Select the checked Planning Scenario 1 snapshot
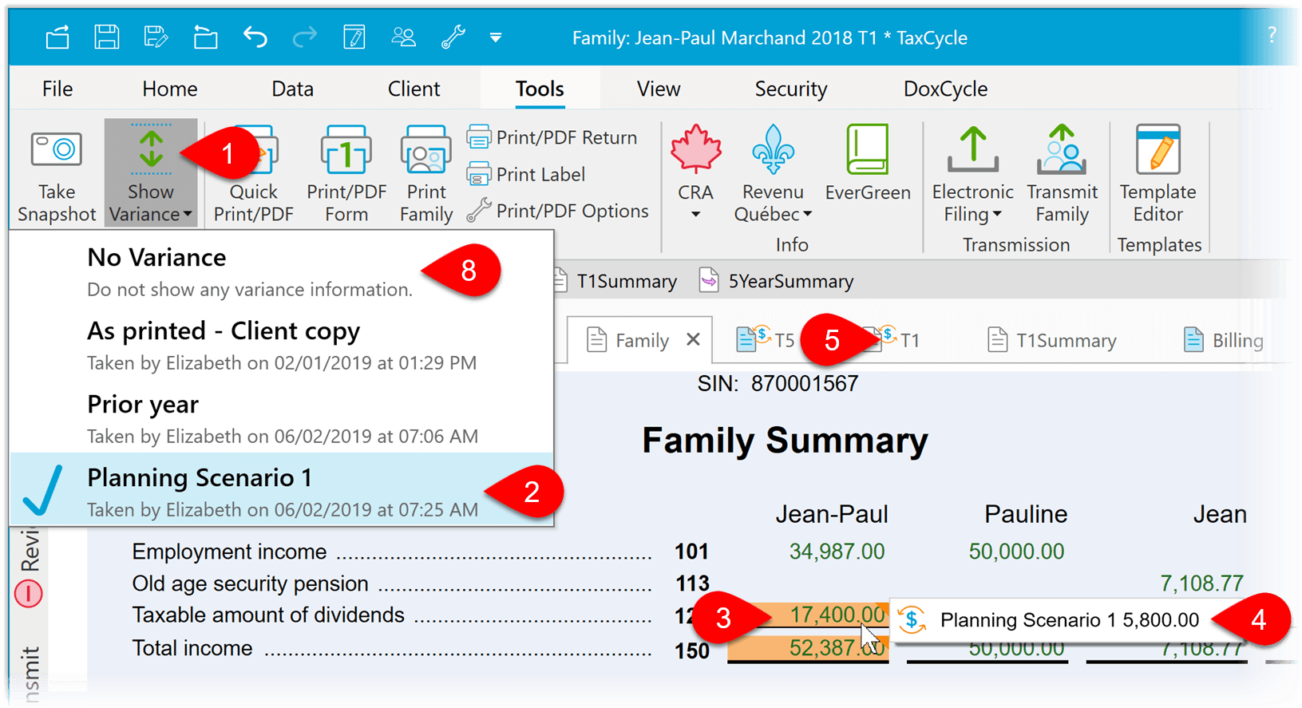1302x708 pixels. point(281,491)
